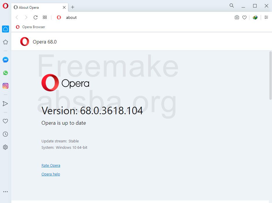Go forward to next page
This screenshot has width=272, height=203.
(26, 17)
